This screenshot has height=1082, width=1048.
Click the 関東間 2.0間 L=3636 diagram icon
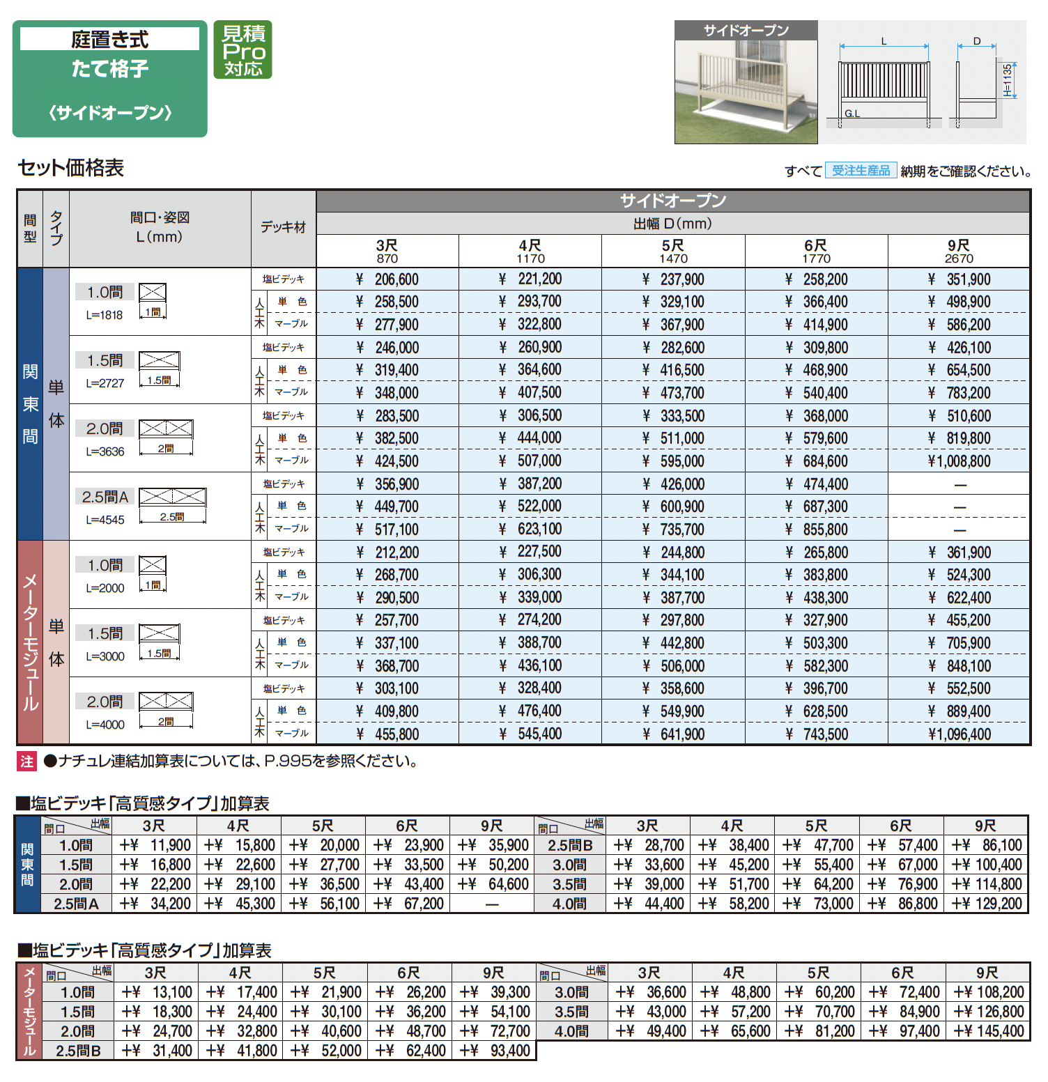pyautogui.click(x=166, y=438)
